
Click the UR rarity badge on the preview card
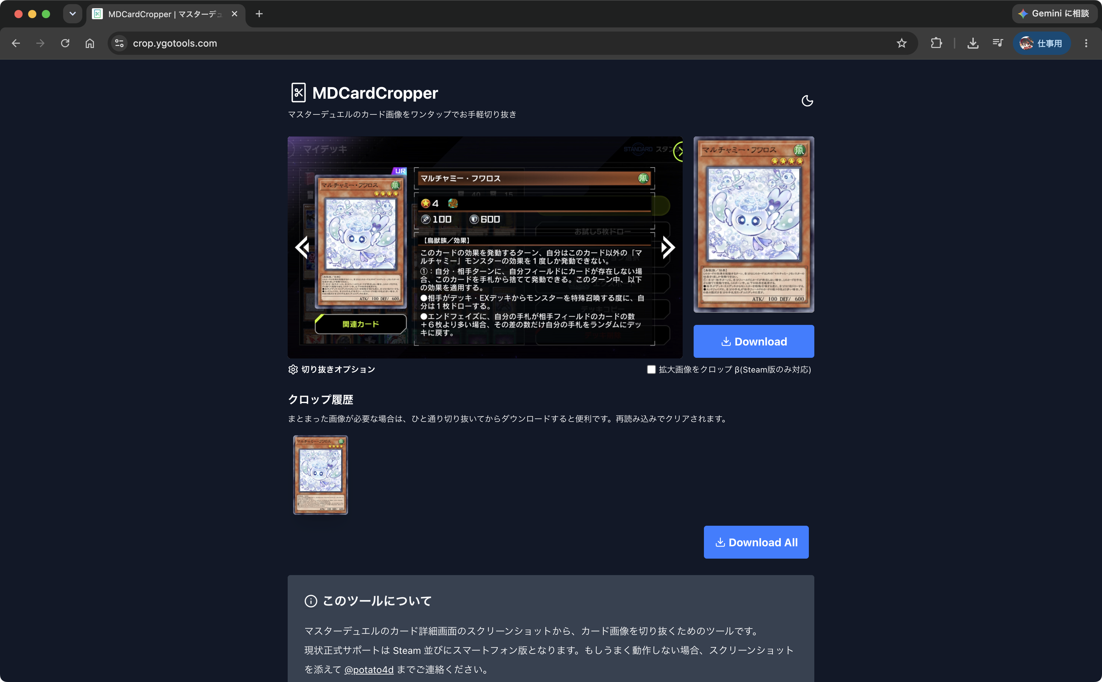pos(399,171)
